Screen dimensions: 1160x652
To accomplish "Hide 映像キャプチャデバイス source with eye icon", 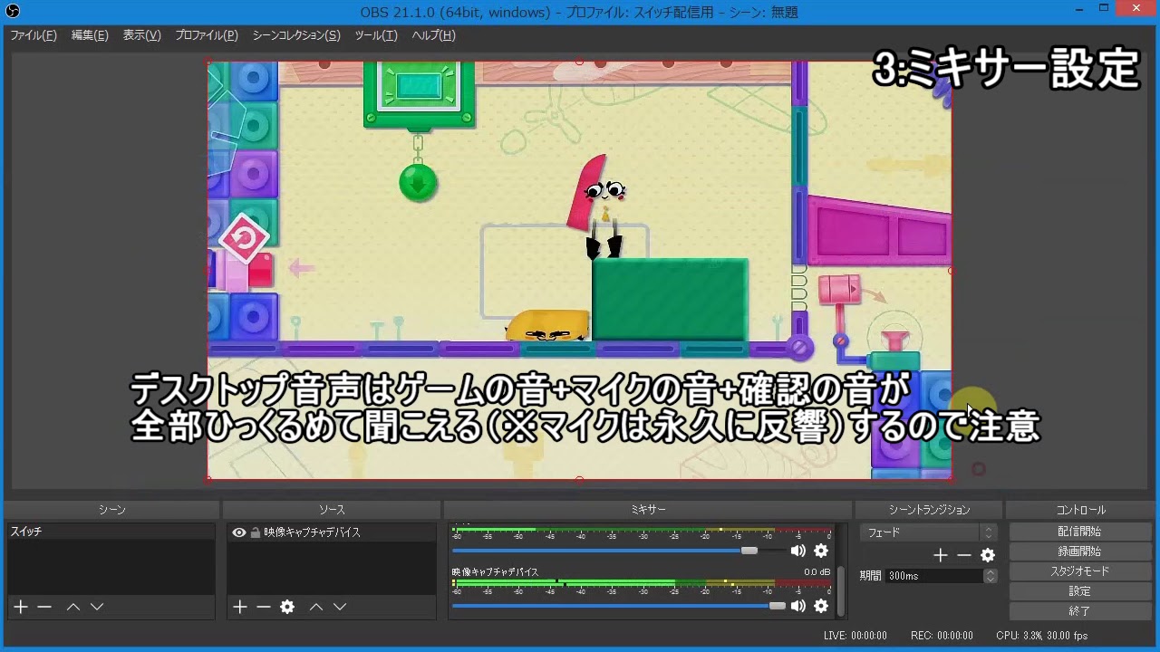I will [239, 532].
